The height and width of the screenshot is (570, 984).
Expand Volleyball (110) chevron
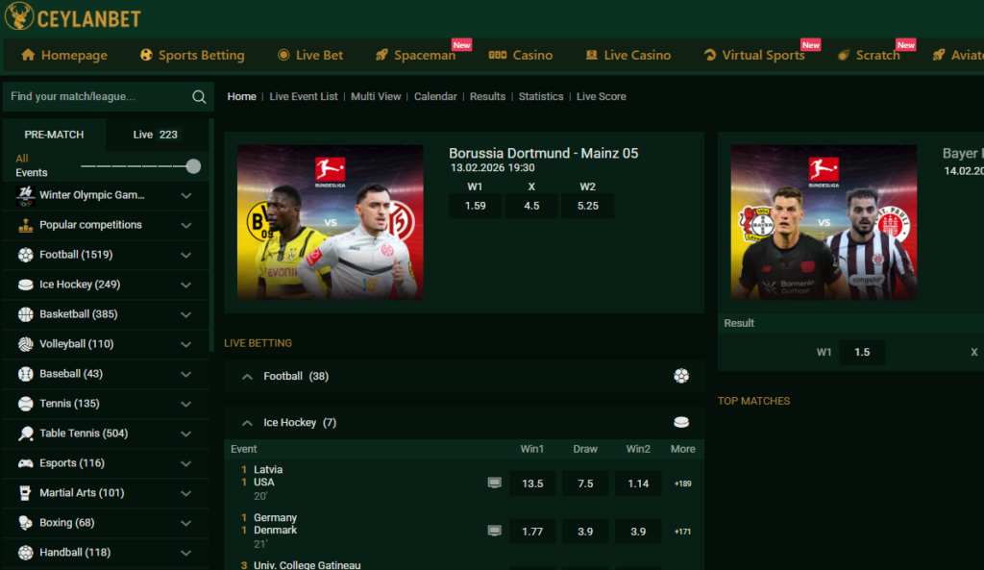tap(186, 345)
